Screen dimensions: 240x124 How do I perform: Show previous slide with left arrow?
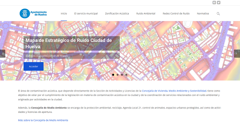(2, 54)
